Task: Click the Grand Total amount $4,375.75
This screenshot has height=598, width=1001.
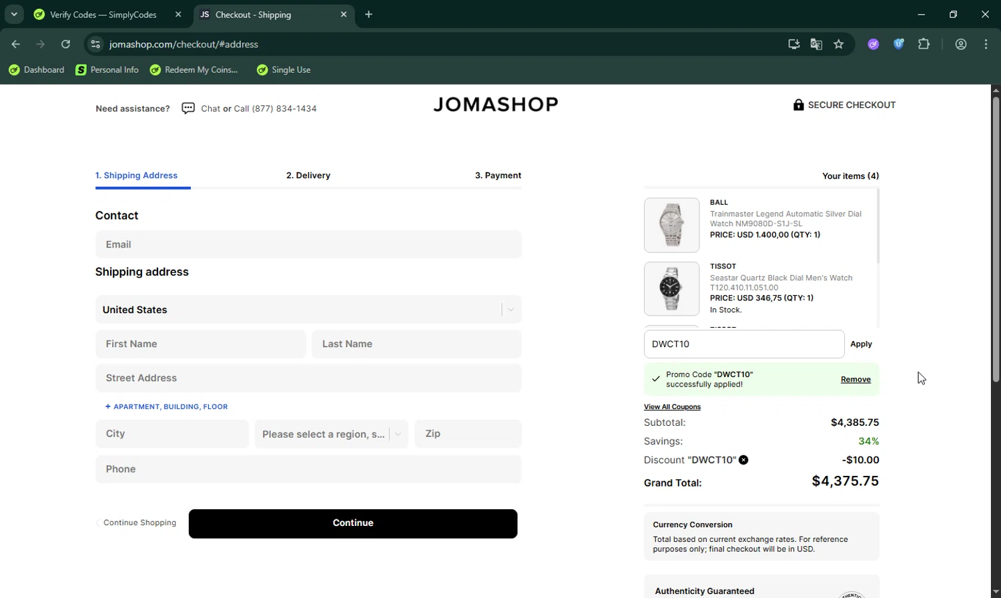Action: click(845, 481)
